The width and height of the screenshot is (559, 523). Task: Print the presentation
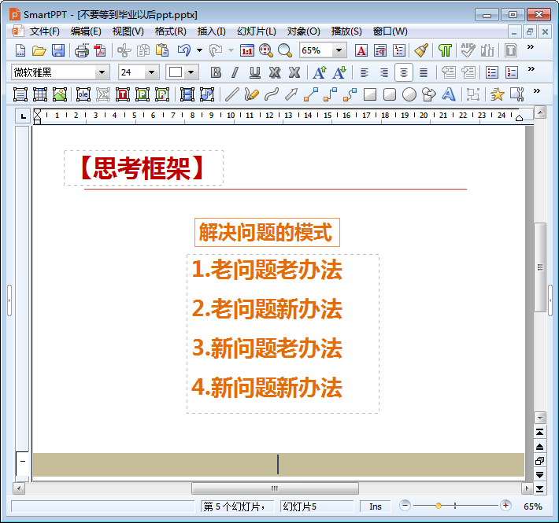pos(82,50)
